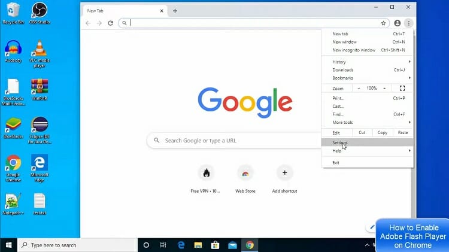Click Paste in Edit row
The image size is (449, 252).
click(x=403, y=133)
